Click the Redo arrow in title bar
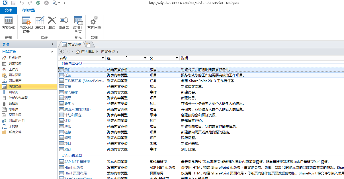The image size is (344, 179). (x=30, y=3)
